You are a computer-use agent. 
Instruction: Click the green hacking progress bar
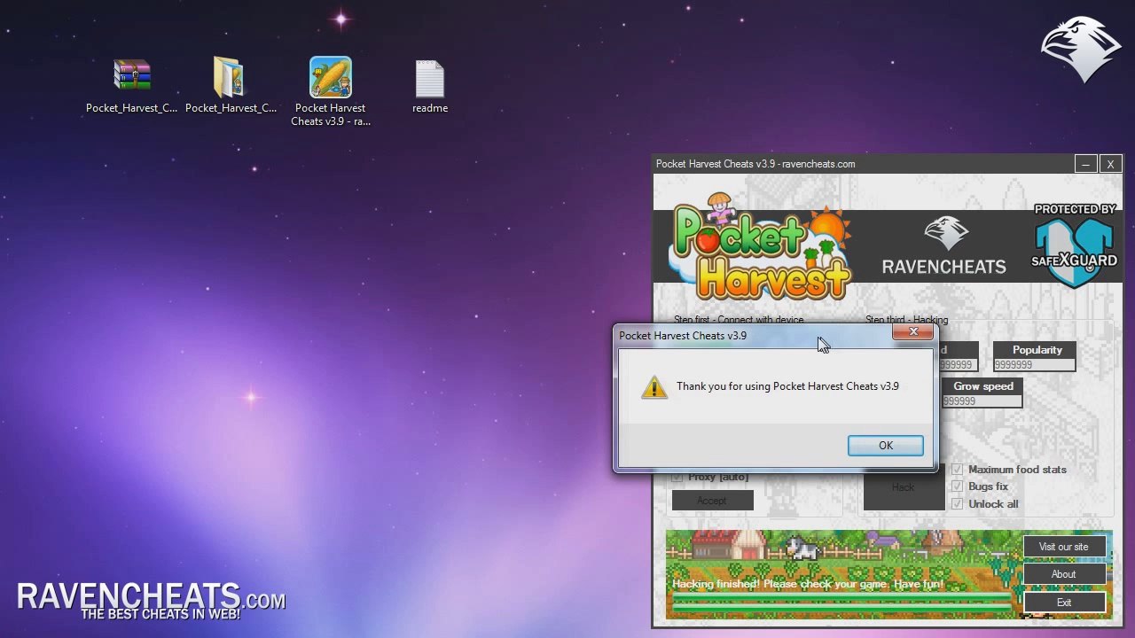[841, 603]
